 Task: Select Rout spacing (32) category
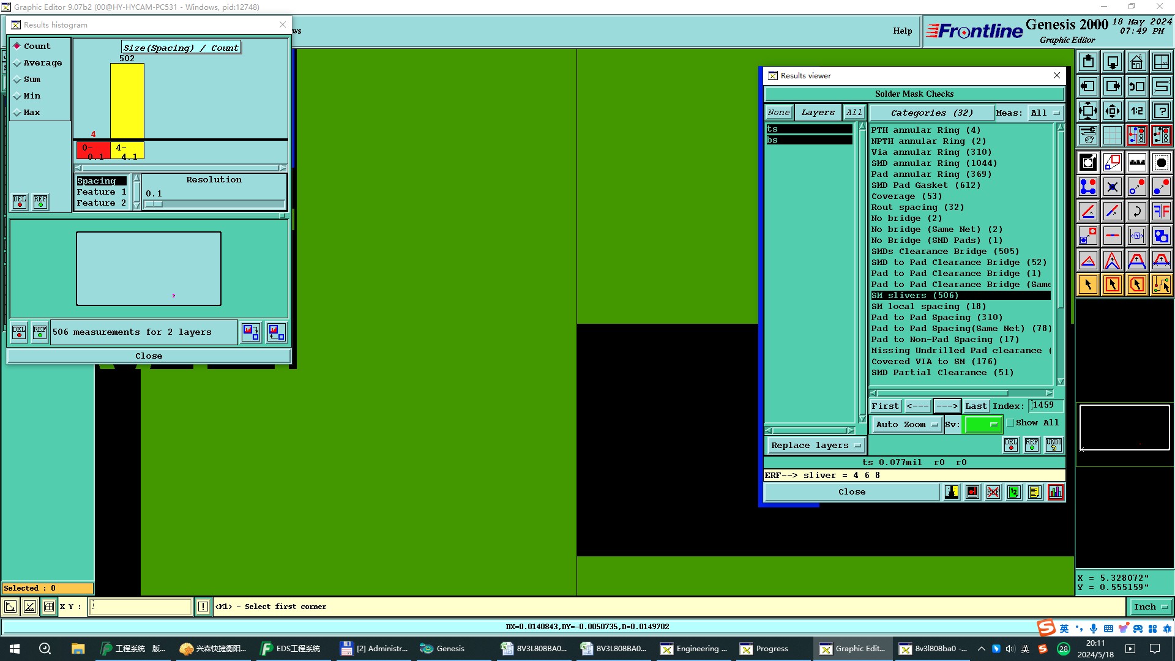point(917,207)
